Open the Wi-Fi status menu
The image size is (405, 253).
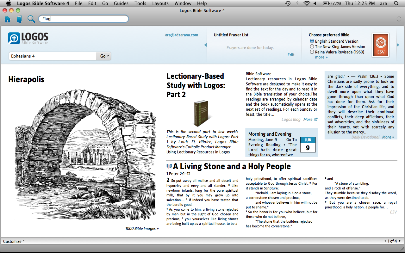(x=306, y=3)
